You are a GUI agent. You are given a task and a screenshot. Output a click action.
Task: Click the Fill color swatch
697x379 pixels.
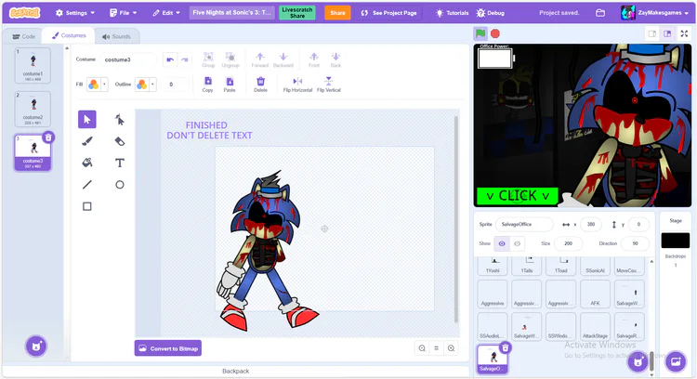coord(93,84)
